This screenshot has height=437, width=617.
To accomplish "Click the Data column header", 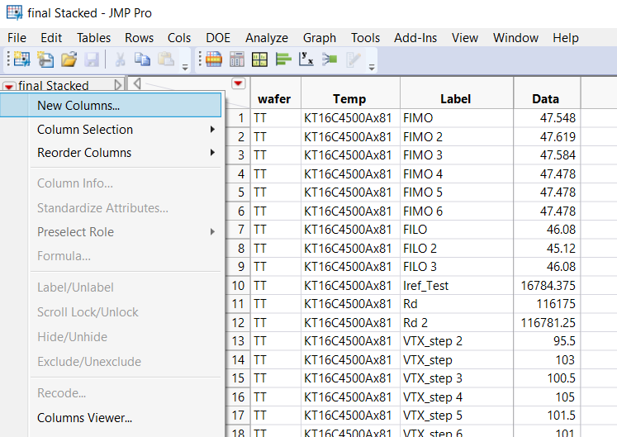I will 546,99.
